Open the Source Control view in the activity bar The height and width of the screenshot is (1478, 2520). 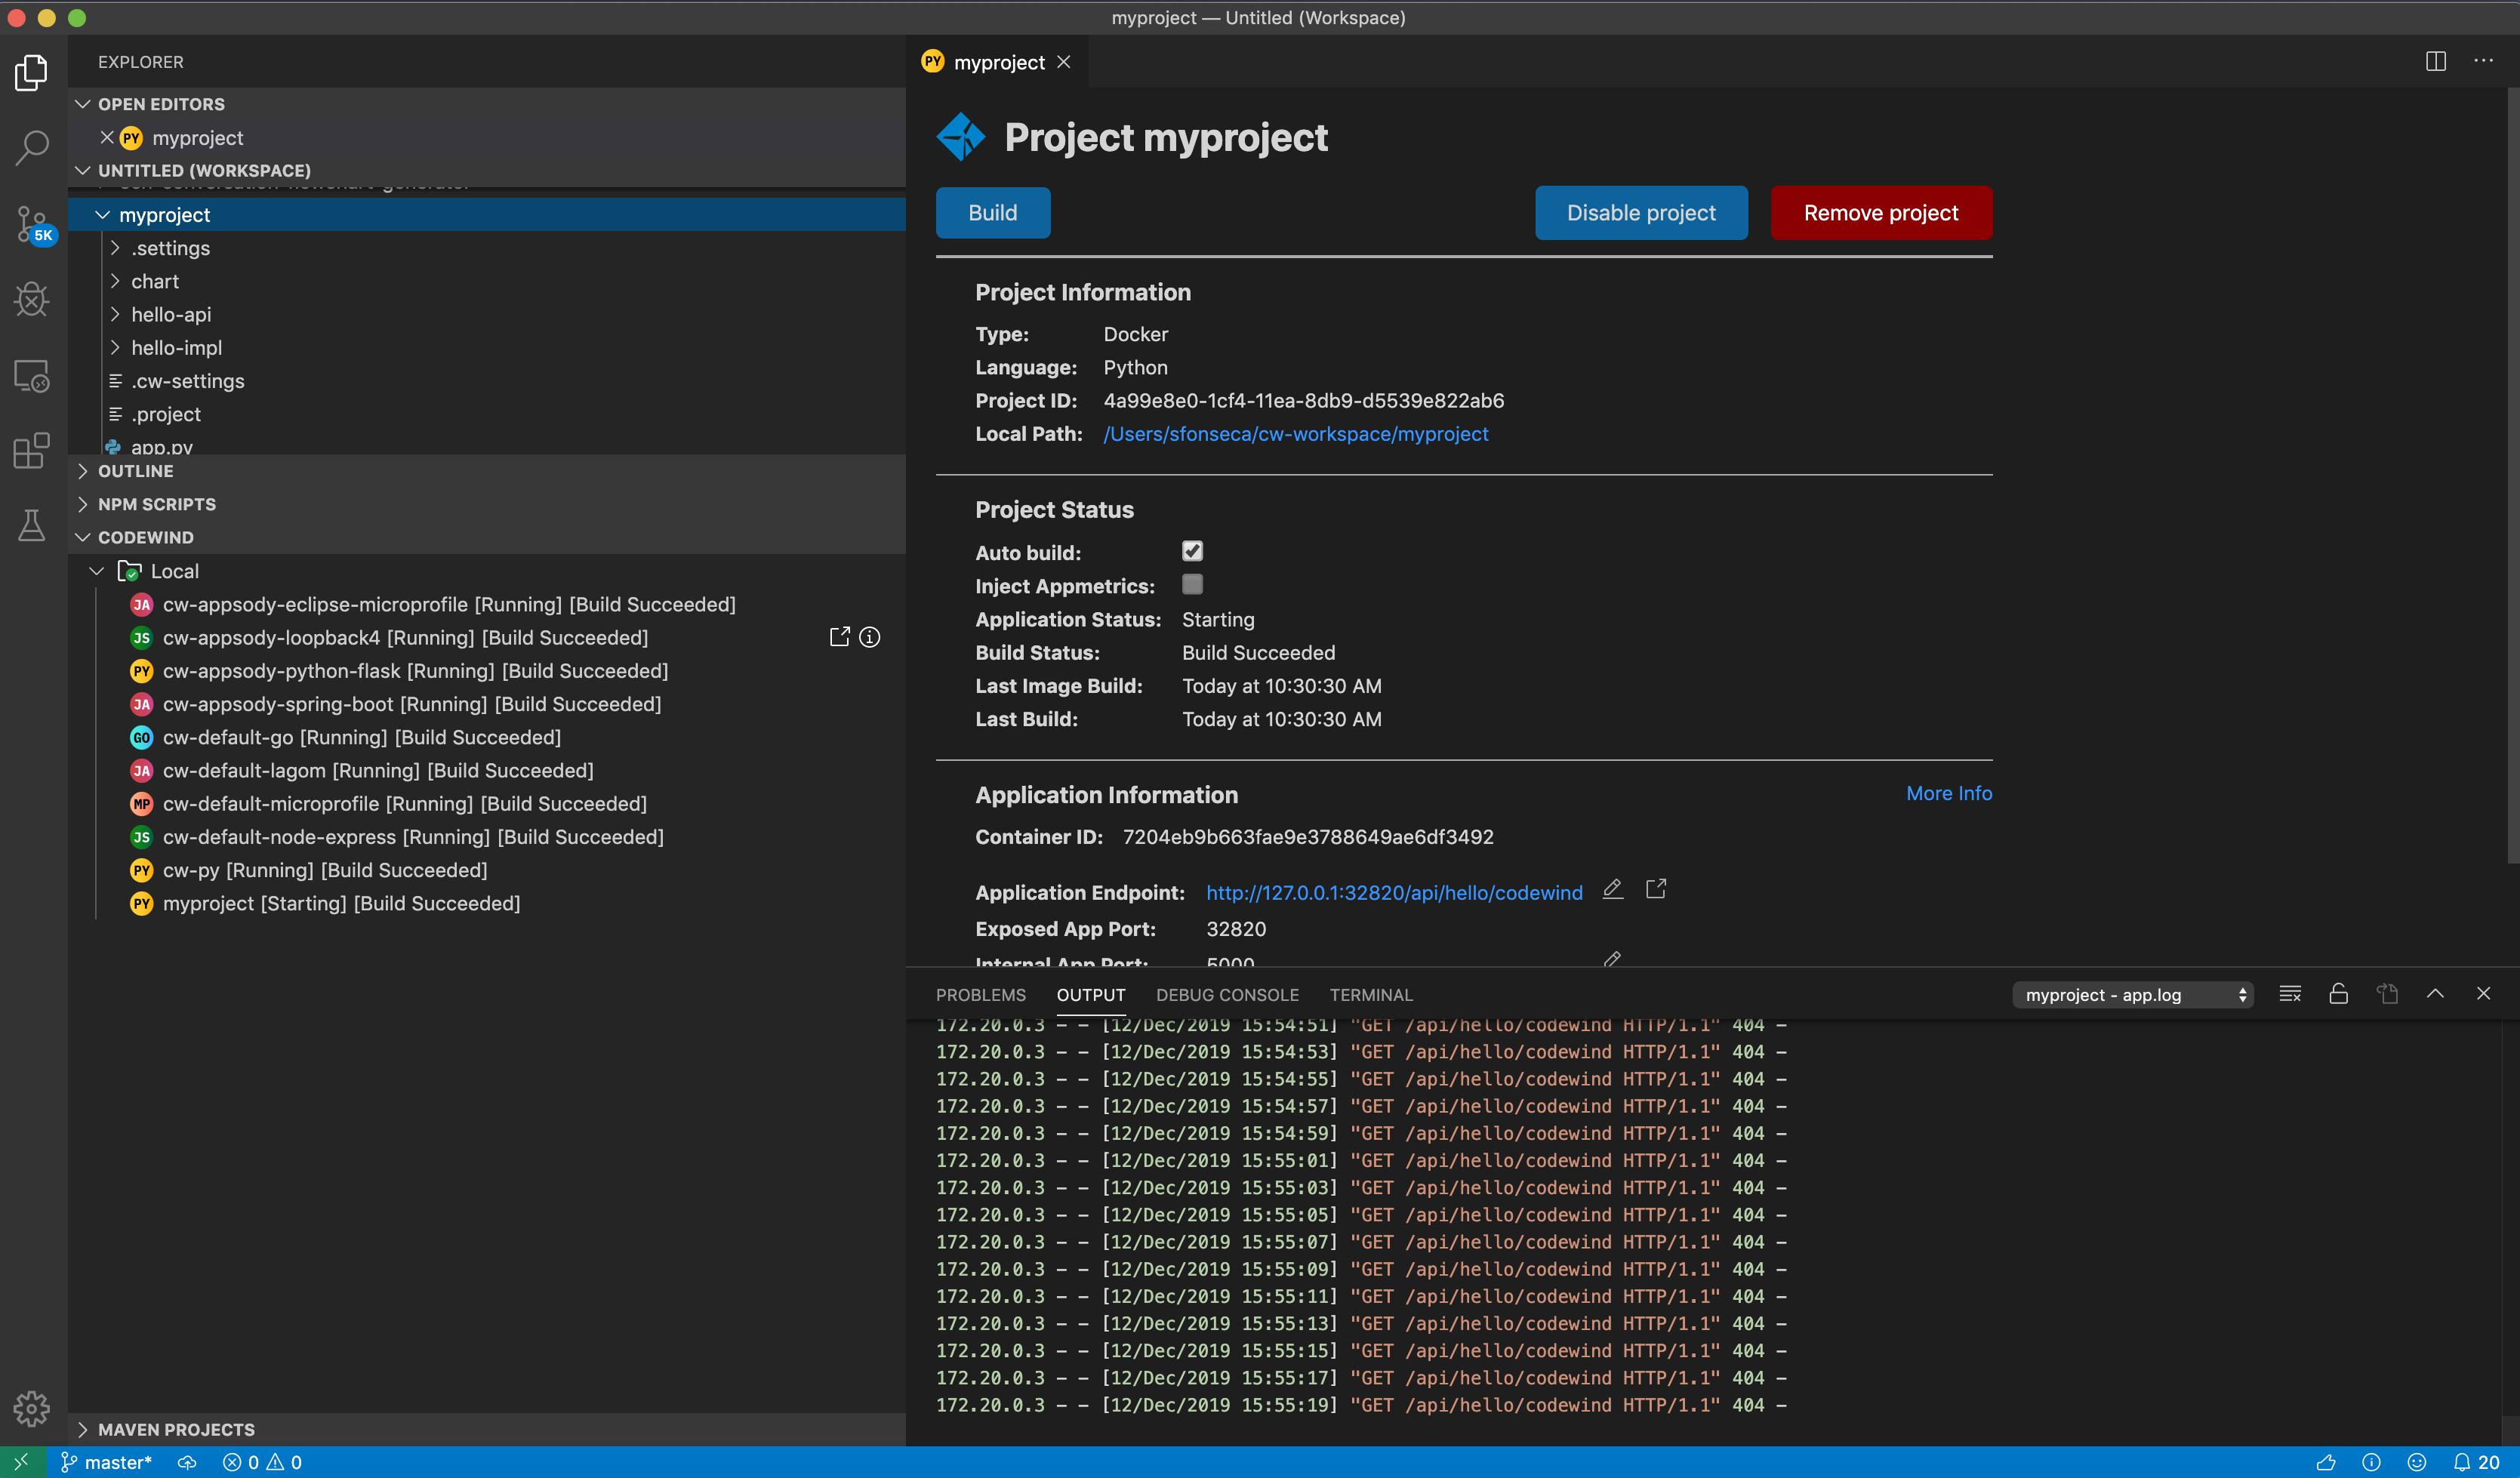click(31, 223)
